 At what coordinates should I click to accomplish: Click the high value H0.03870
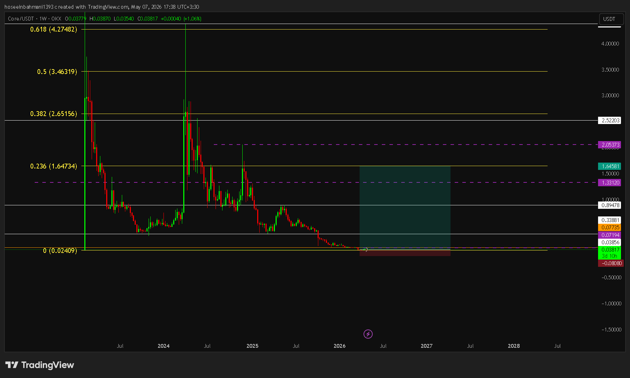pyautogui.click(x=100, y=19)
